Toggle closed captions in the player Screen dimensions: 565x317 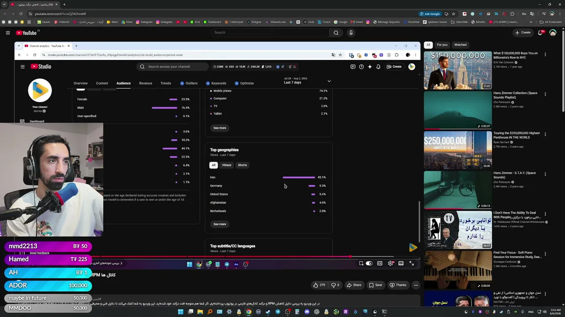(380, 263)
